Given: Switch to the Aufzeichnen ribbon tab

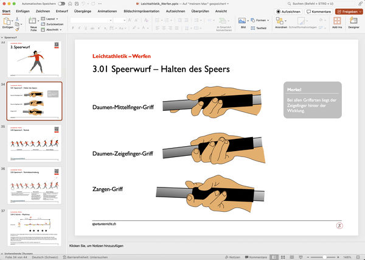Looking at the screenshot, I should [x=176, y=11].
